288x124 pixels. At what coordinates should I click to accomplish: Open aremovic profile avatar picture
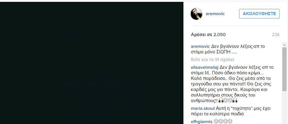(196, 14)
